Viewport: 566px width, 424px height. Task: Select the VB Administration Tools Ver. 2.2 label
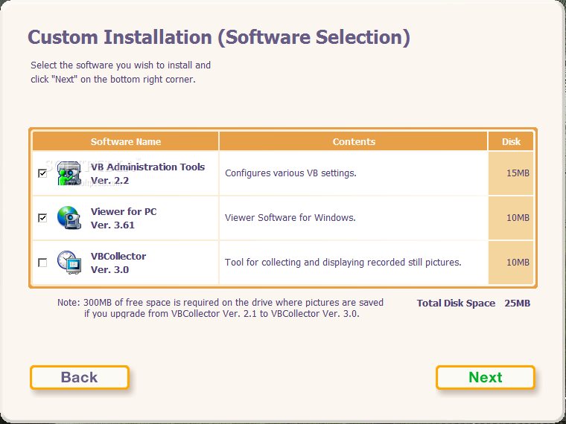click(x=147, y=173)
